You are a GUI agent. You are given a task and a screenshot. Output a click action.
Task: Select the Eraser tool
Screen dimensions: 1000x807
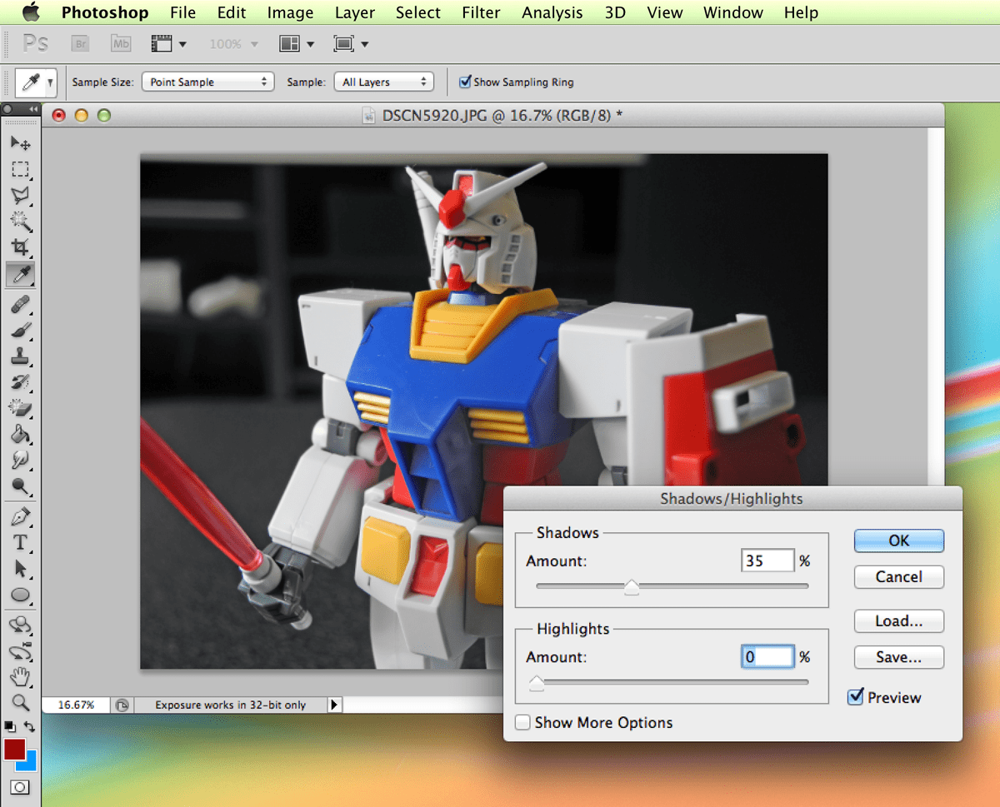[20, 408]
